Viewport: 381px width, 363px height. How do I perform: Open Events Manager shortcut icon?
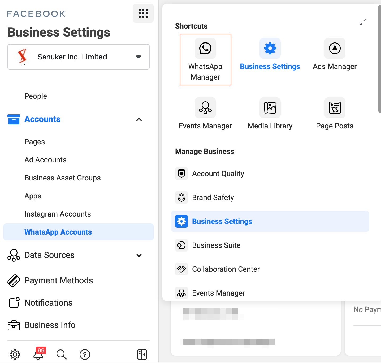[205, 108]
